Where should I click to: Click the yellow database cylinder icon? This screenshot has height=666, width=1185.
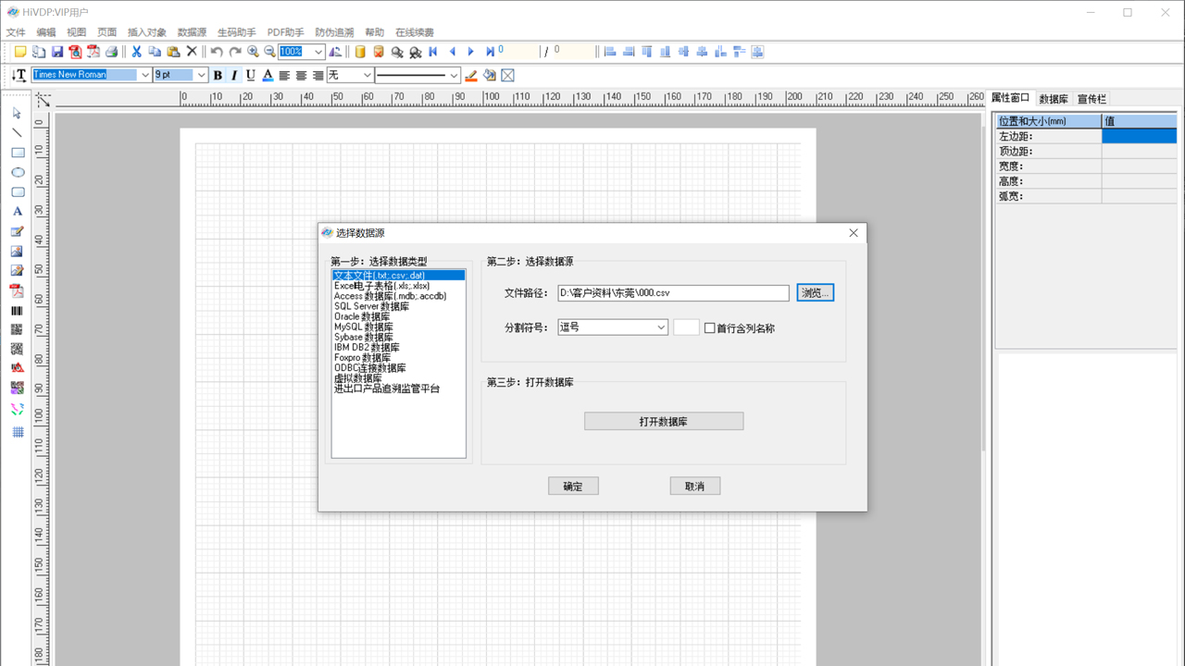pos(360,52)
